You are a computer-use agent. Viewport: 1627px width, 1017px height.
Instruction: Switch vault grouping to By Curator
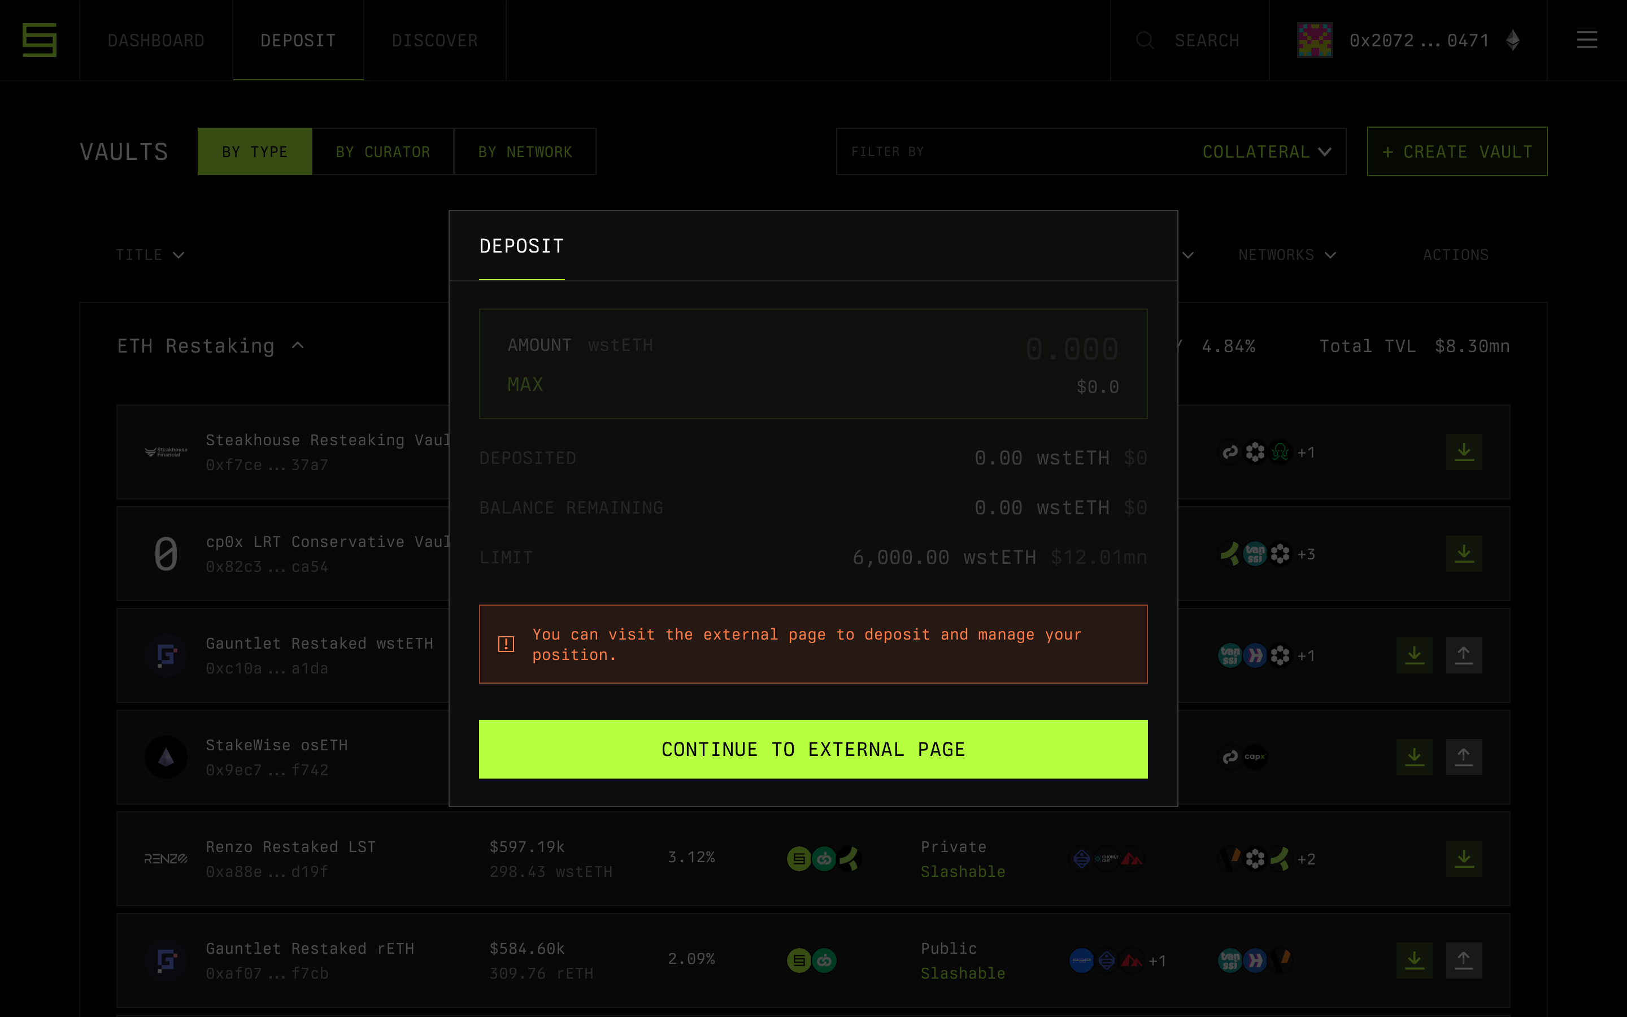(383, 152)
